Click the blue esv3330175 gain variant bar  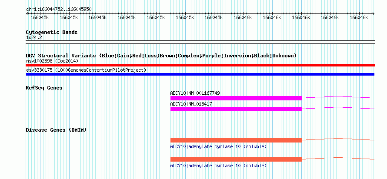click(200, 74)
